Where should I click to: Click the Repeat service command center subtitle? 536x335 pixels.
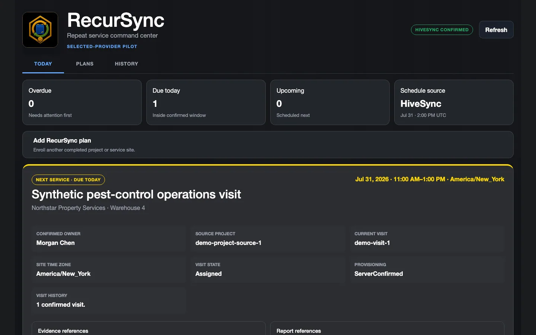[112, 35]
